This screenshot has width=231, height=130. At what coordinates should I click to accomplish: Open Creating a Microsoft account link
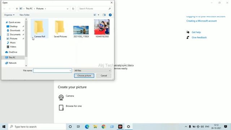[201, 21]
